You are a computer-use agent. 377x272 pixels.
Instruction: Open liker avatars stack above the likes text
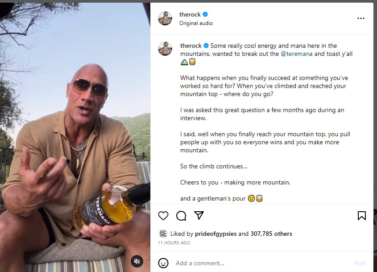pos(163,234)
